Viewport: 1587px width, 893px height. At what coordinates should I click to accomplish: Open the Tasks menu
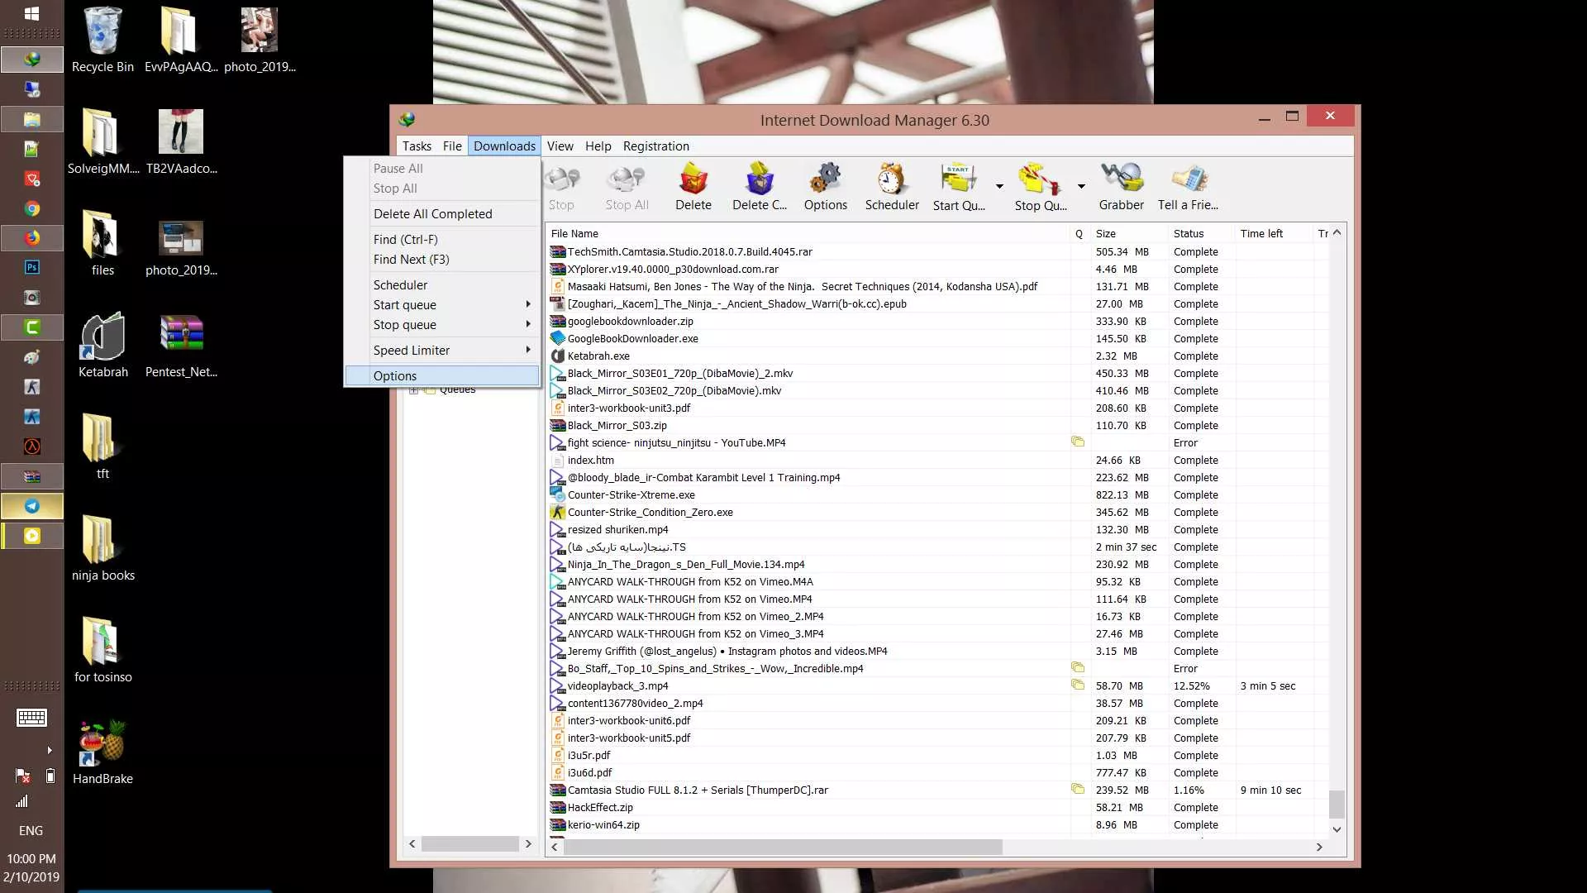[417, 146]
